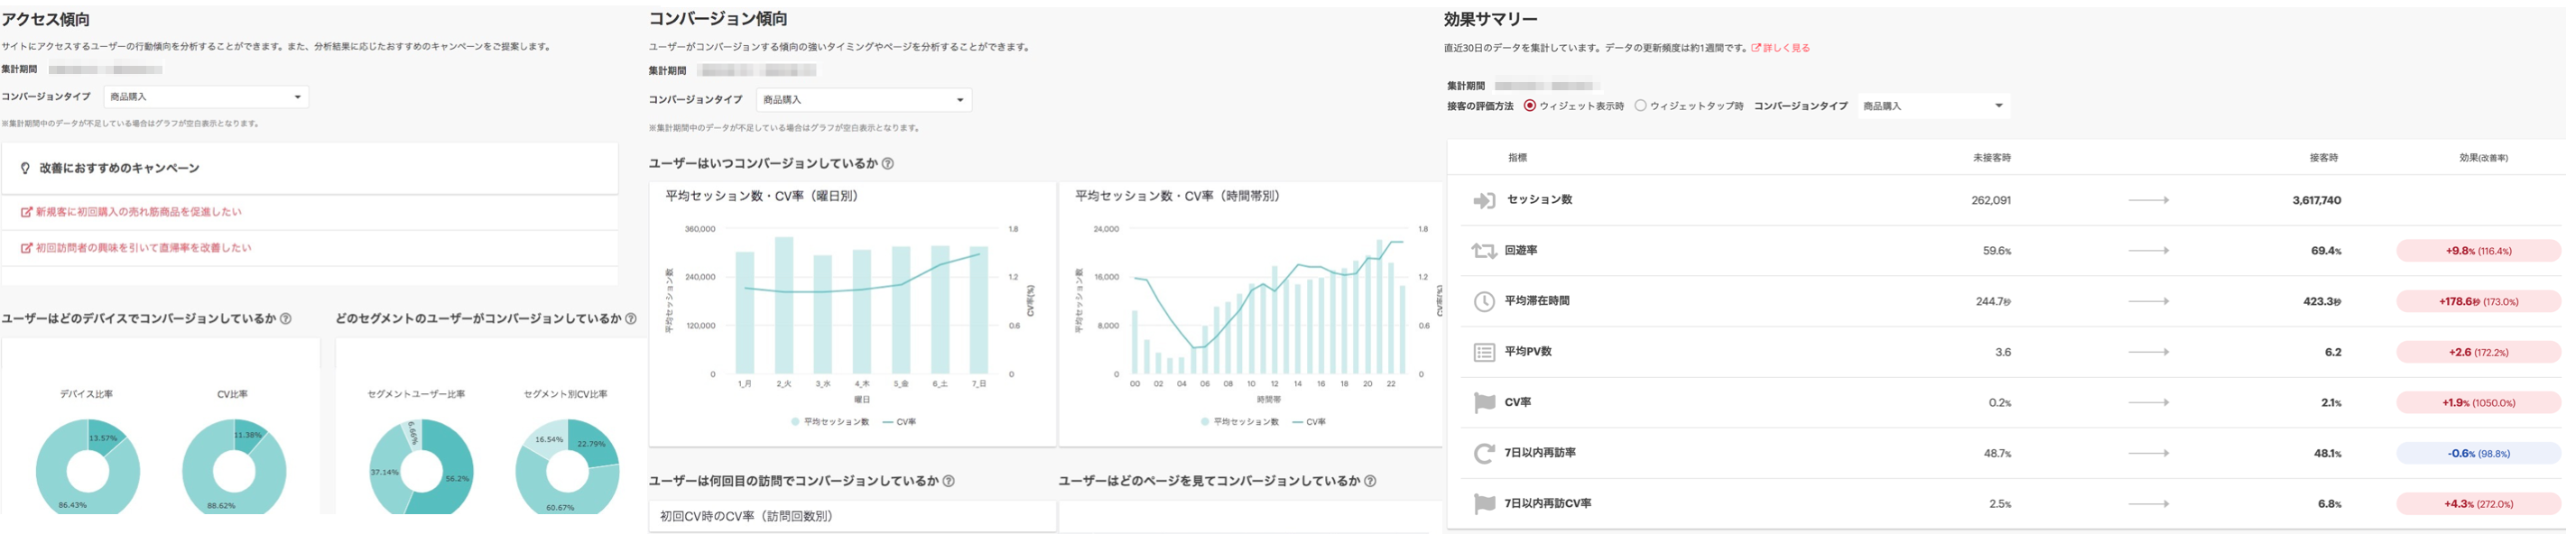Viewport: 2576px width, 534px height.
Task: Click the セッション数 login-arrow icon
Action: [x=1484, y=201]
